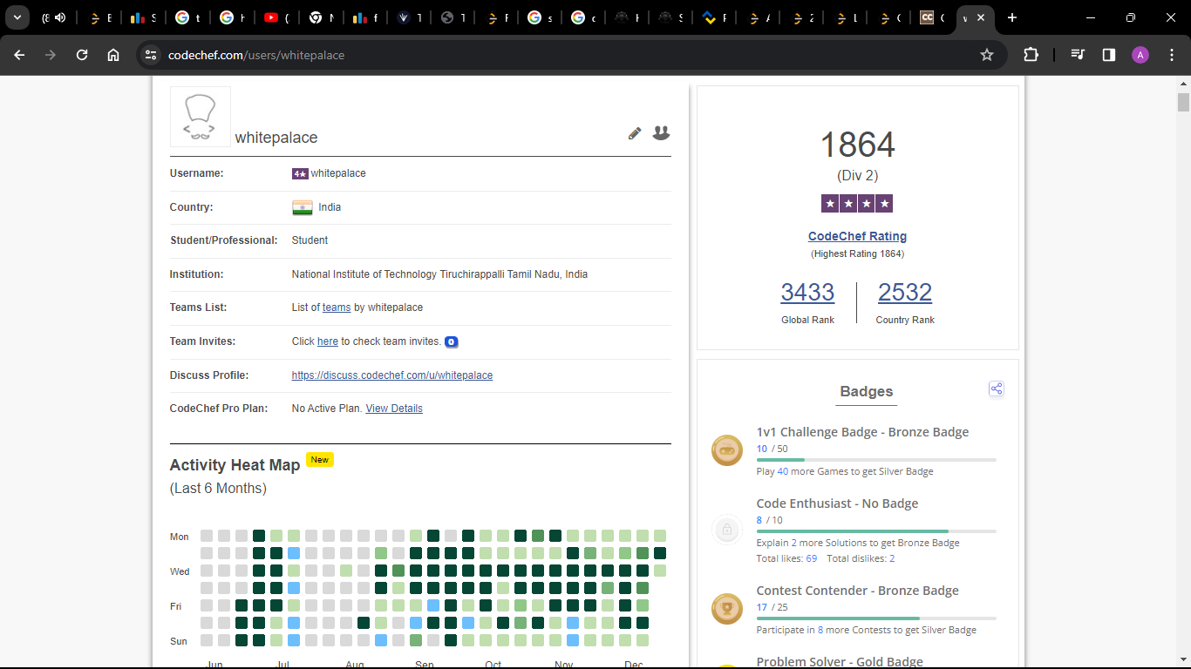1191x669 pixels.
Task: Click 'here' to check team invites
Action: point(328,341)
